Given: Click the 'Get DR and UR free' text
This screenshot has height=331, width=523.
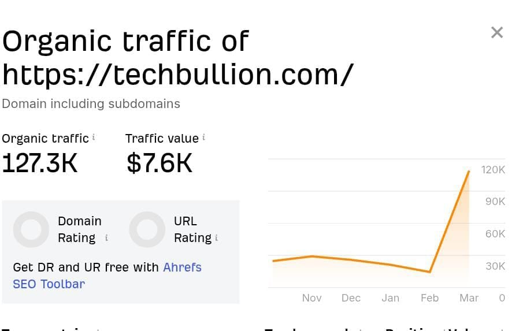Looking at the screenshot, I should click(86, 268).
